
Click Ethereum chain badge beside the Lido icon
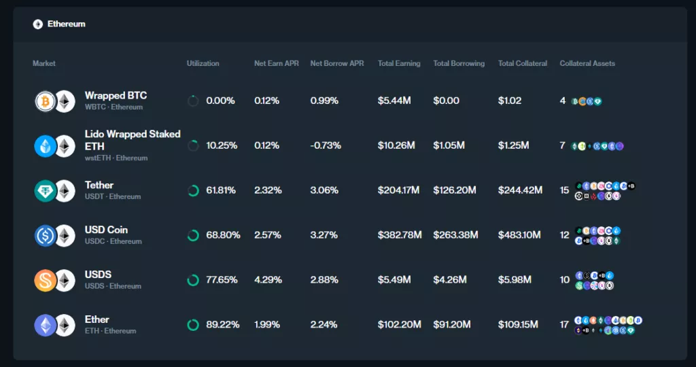pos(65,146)
